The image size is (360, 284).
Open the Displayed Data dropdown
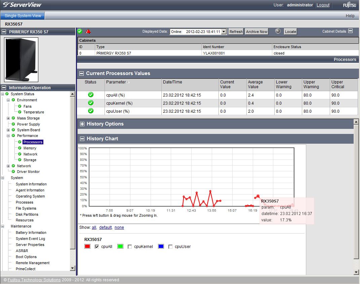point(224,32)
